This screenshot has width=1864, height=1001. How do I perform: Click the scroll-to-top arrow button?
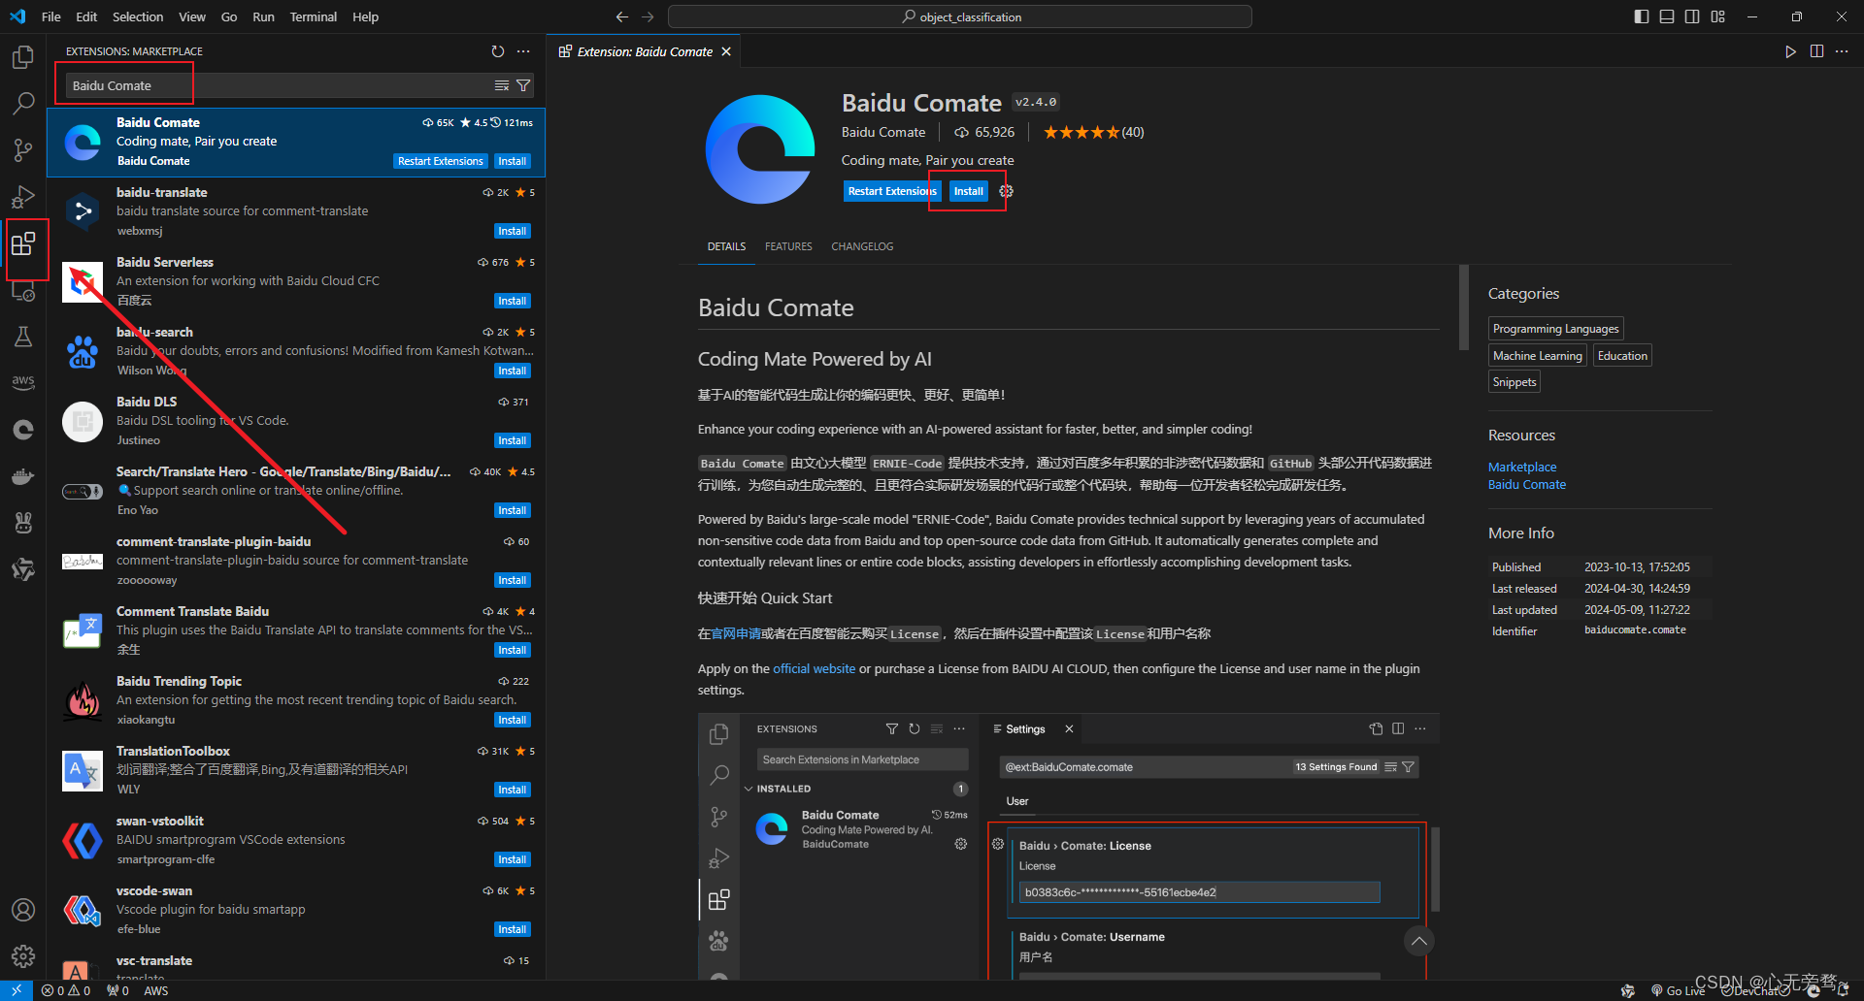pyautogui.click(x=1418, y=941)
